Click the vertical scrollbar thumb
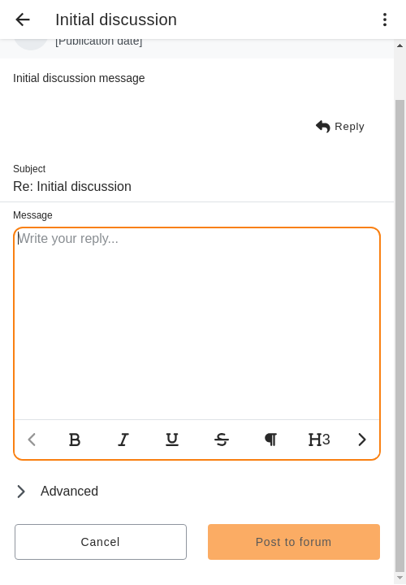Image resolution: width=406 pixels, height=585 pixels. (400, 335)
